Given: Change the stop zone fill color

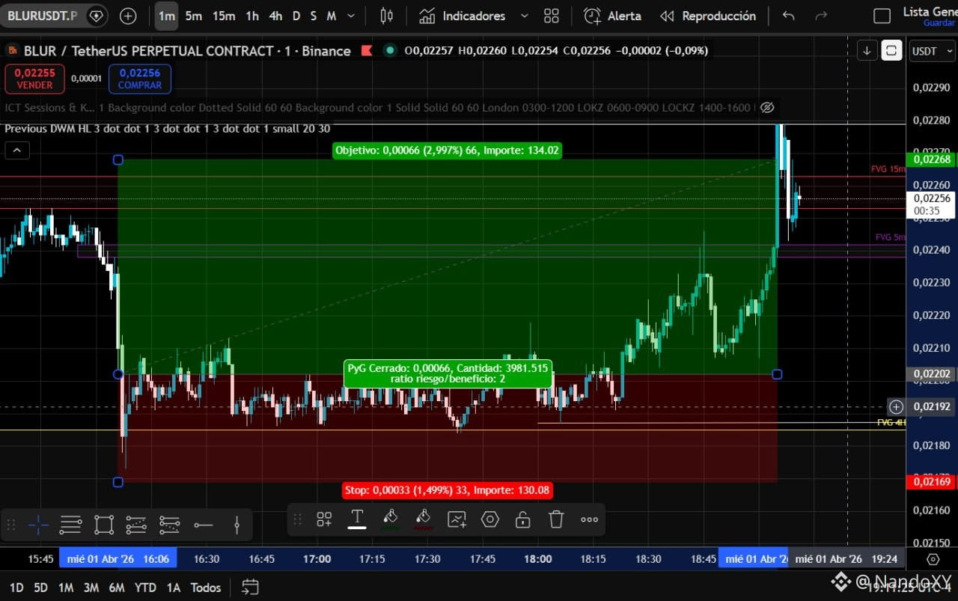Looking at the screenshot, I should 424,519.
